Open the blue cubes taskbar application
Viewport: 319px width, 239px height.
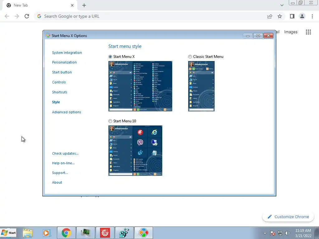(x=124, y=233)
